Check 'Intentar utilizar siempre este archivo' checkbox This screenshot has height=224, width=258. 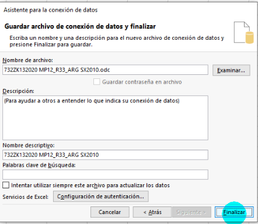point(6,185)
